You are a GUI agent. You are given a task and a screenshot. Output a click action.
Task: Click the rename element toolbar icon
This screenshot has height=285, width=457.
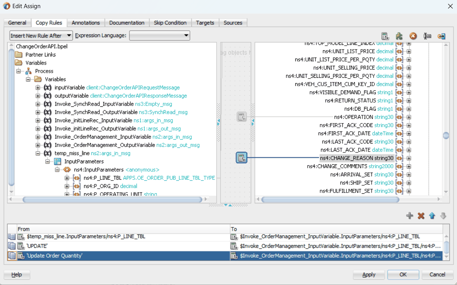click(x=427, y=36)
